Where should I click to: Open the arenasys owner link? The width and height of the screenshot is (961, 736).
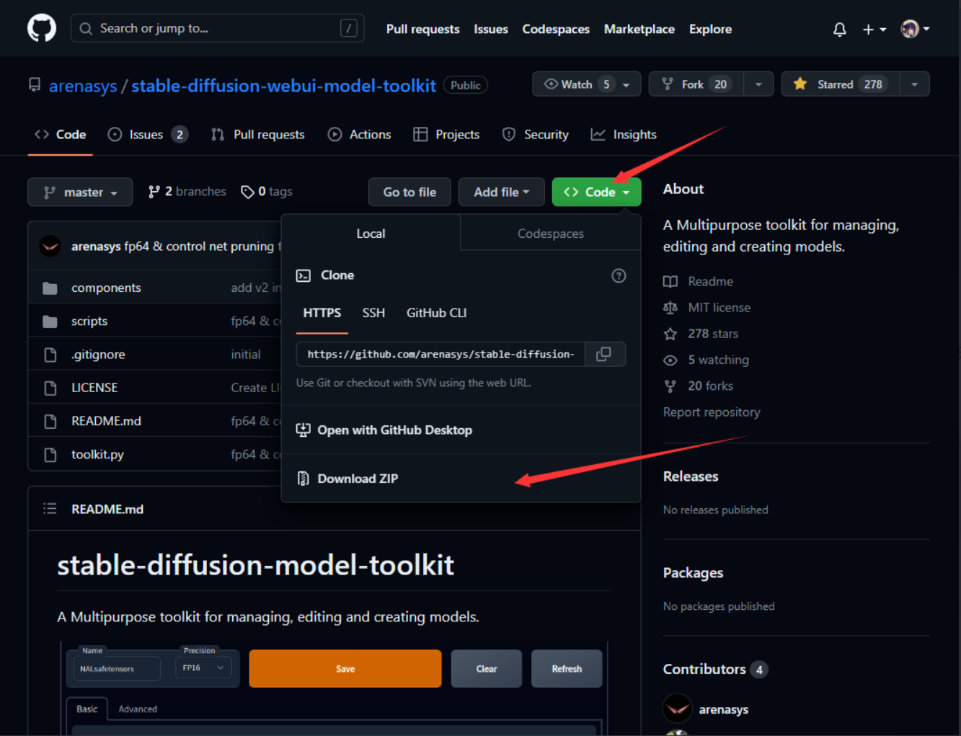pyautogui.click(x=83, y=86)
